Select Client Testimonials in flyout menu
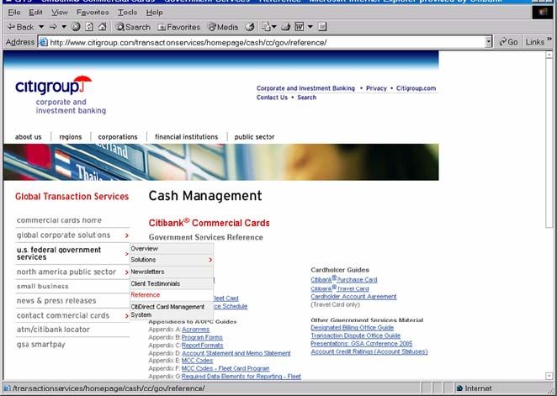The image size is (557, 396). (172, 283)
